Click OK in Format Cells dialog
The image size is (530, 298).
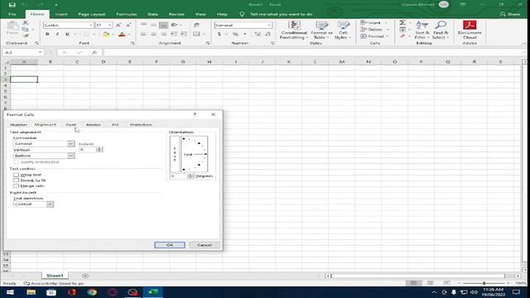[170, 245]
